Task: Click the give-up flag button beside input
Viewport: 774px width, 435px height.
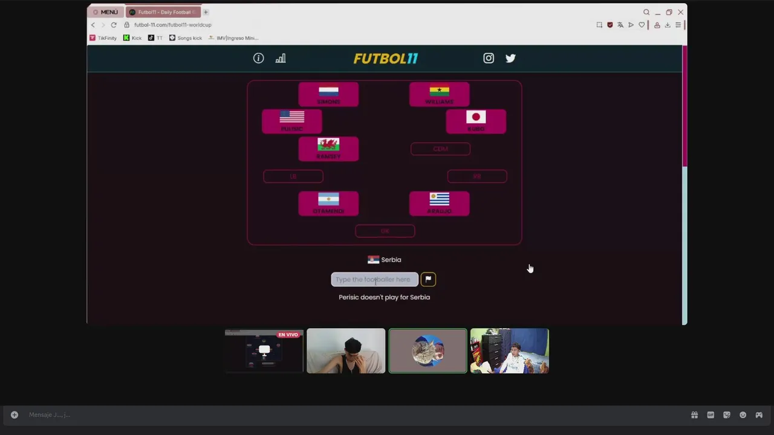Action: click(428, 279)
